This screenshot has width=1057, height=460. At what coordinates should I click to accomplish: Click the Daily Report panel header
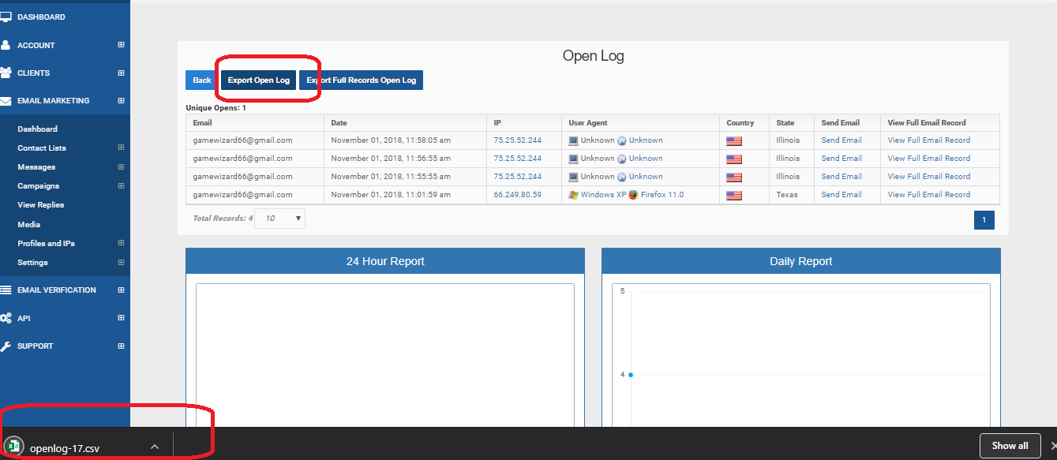(x=801, y=261)
